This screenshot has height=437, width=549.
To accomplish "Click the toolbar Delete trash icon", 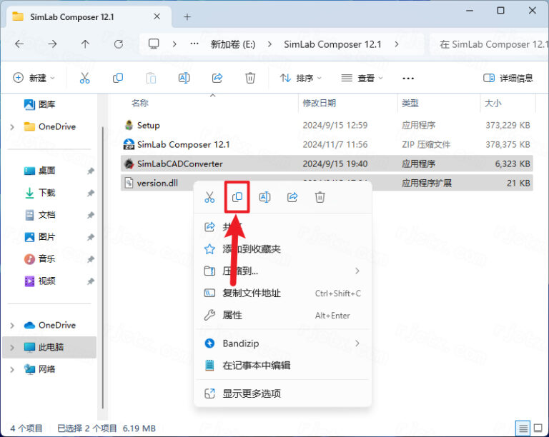I will tap(250, 78).
